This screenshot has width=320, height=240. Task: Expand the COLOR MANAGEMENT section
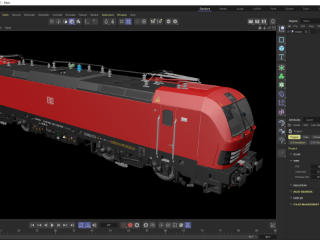291,204
